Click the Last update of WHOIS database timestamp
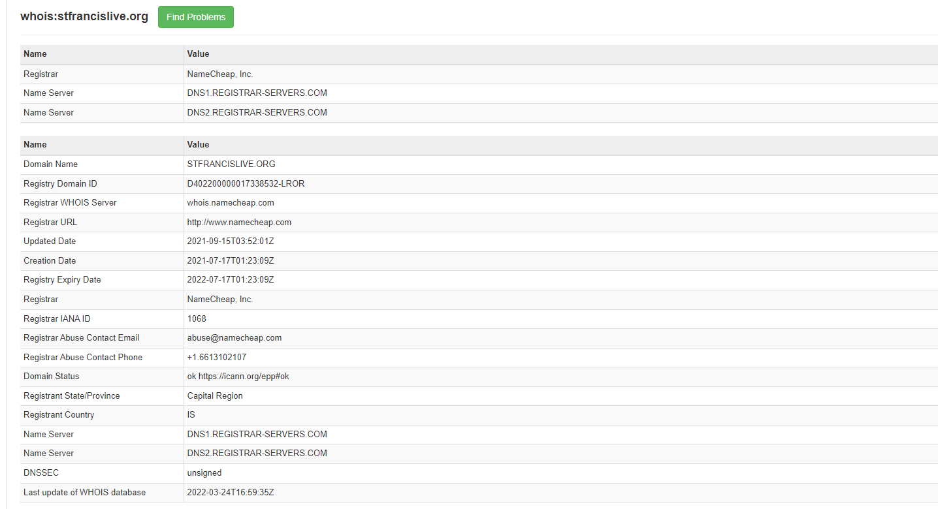 [231, 492]
